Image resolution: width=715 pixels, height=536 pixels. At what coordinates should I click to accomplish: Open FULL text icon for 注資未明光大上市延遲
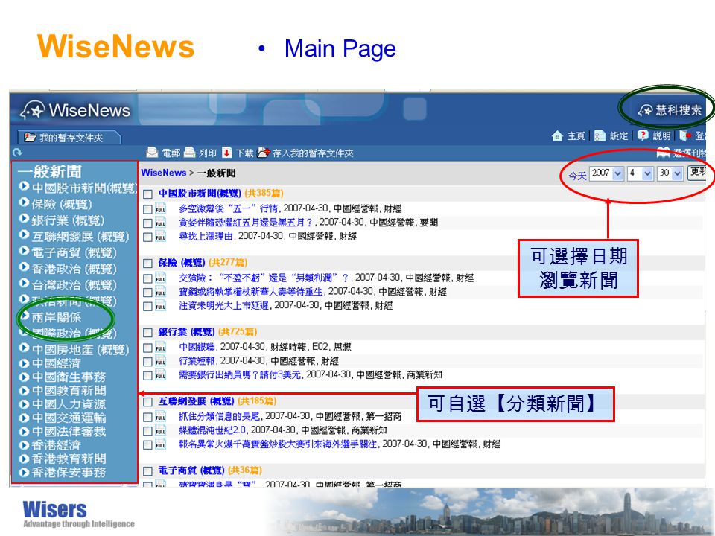[161, 306]
